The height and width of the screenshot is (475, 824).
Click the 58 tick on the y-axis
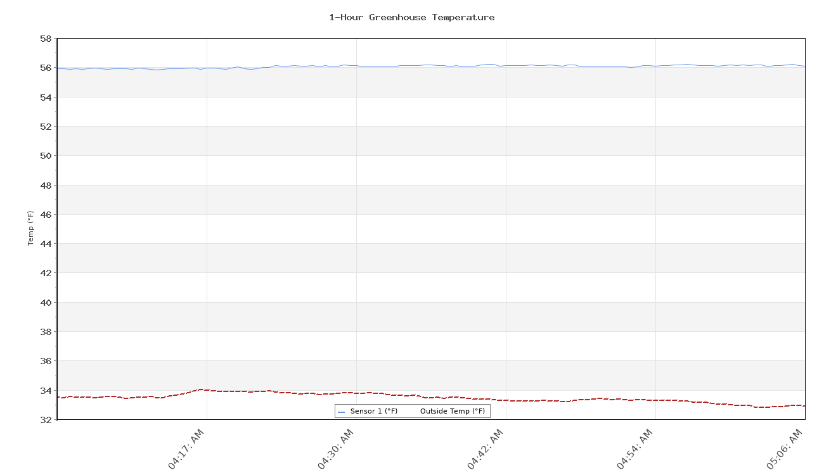tap(45, 39)
